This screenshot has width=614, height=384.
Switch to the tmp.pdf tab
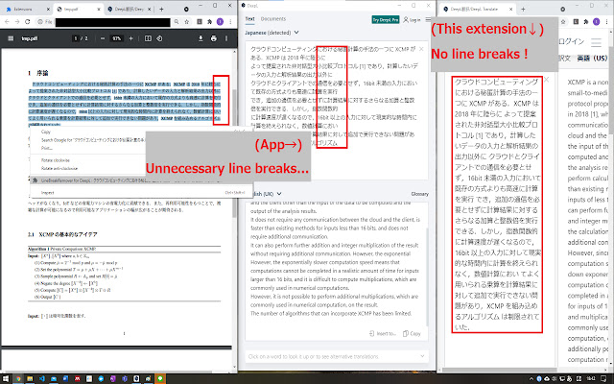[78, 9]
